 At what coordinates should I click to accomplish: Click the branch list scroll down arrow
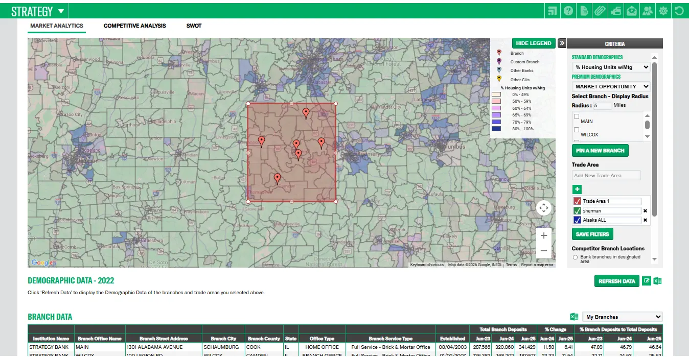click(x=647, y=136)
